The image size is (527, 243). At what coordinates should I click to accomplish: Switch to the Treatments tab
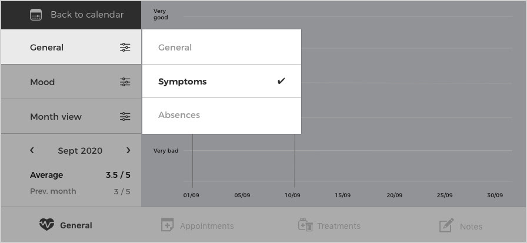click(x=329, y=225)
